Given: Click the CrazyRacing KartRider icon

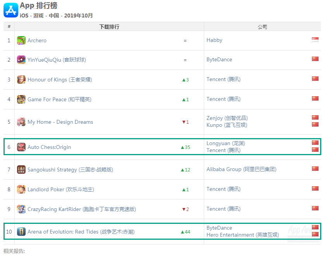Looking at the screenshot, I should coord(21,209).
